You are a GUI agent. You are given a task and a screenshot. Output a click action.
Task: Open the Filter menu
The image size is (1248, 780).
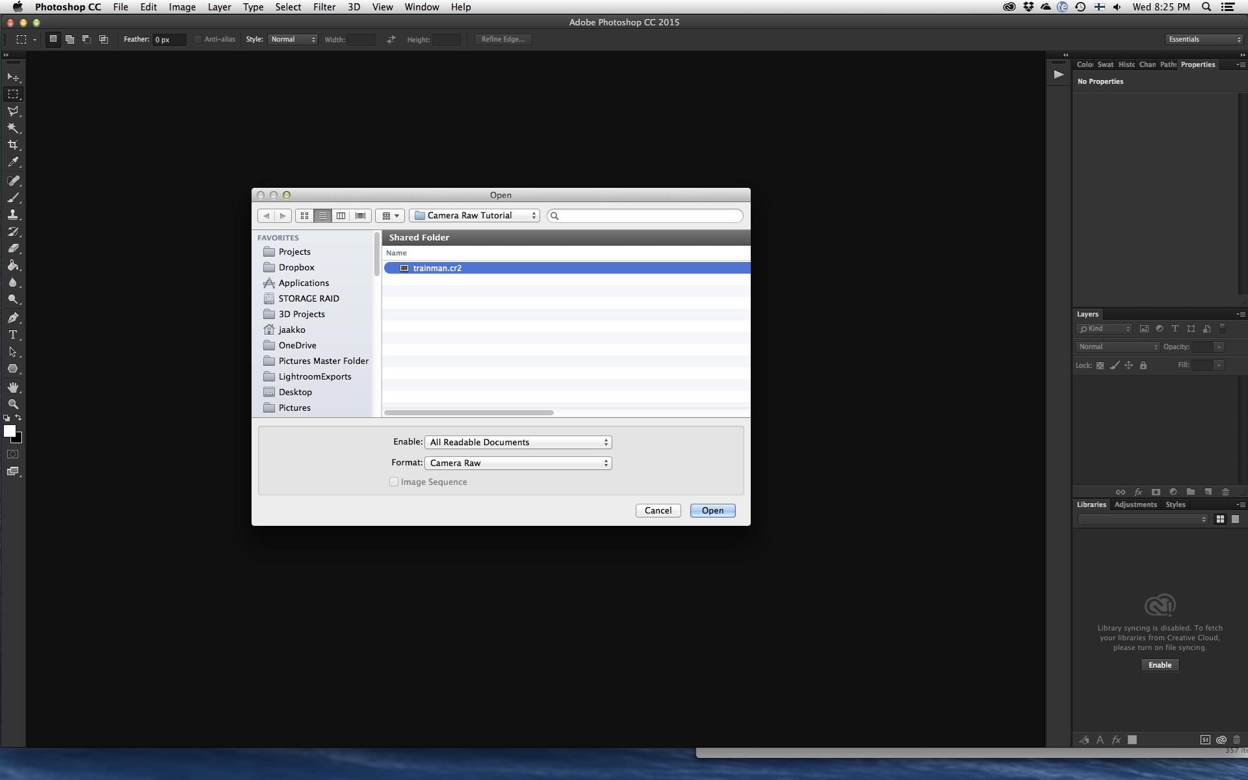tap(324, 7)
